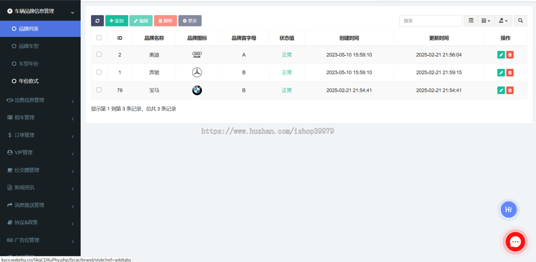Click the 奥迪 brand name cell
The width and height of the screenshot is (536, 262).
pos(154,55)
